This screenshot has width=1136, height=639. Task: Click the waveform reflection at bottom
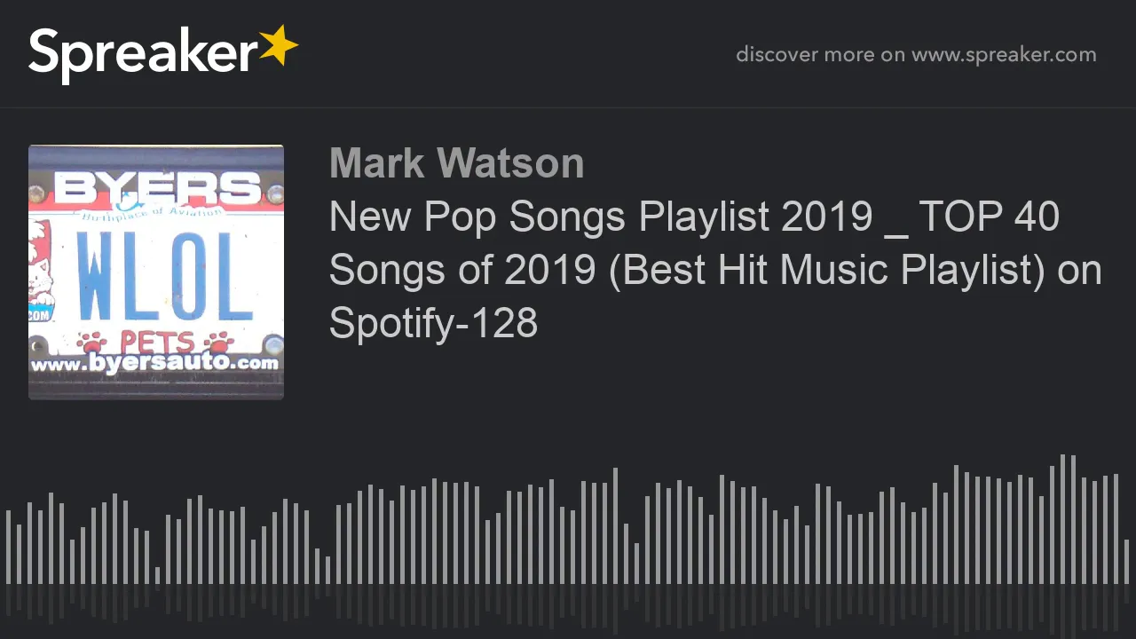pos(568,603)
